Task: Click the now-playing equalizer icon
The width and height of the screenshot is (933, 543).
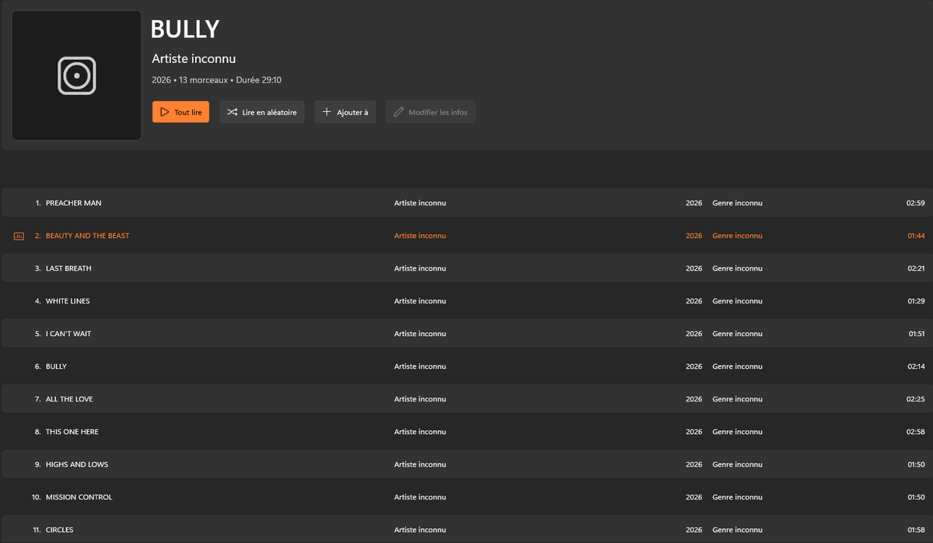Action: pos(19,236)
